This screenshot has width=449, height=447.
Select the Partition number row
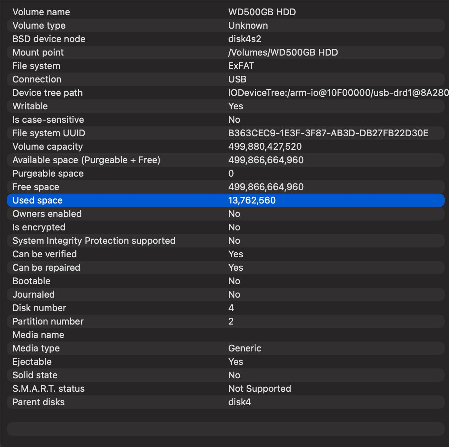pos(226,321)
